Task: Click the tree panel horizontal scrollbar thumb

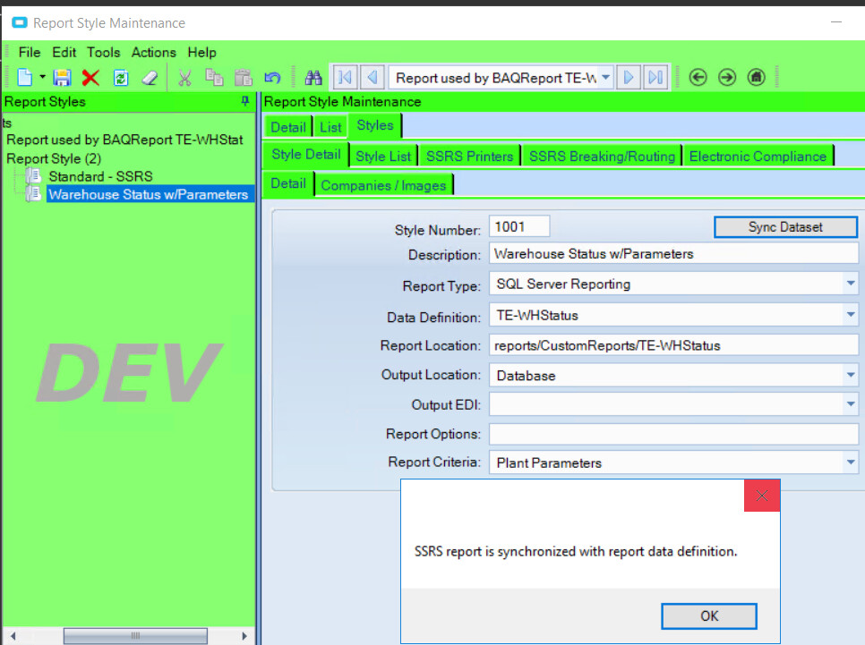Action: (135, 636)
